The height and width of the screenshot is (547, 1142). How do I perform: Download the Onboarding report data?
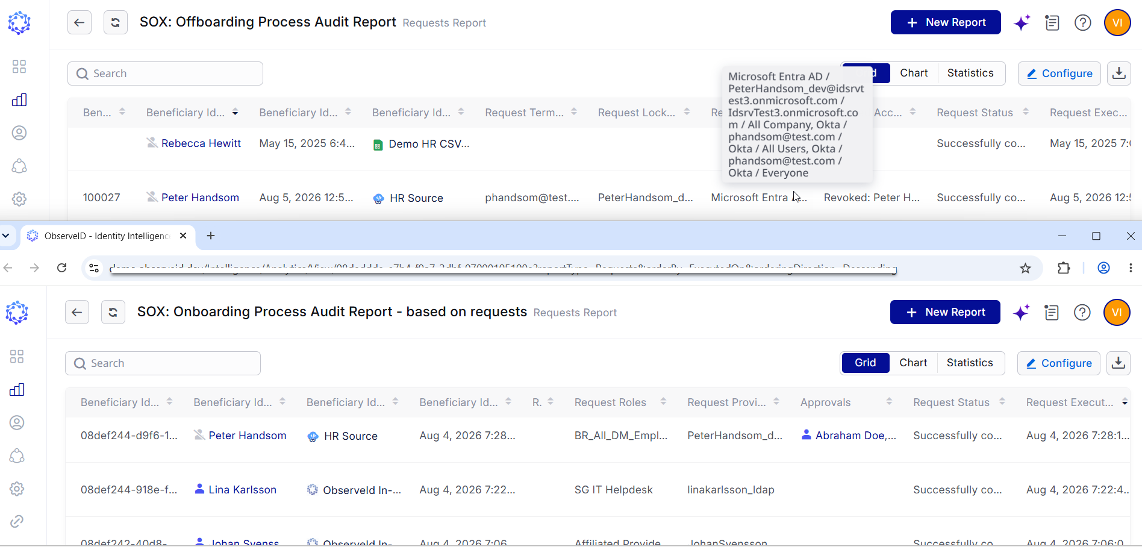click(x=1119, y=363)
